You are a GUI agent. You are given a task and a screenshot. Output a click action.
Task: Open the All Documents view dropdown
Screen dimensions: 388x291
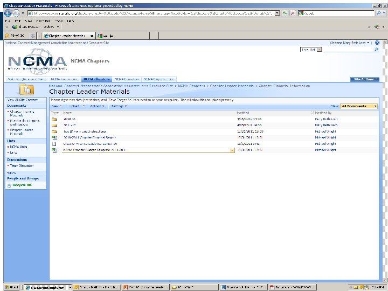(x=359, y=106)
